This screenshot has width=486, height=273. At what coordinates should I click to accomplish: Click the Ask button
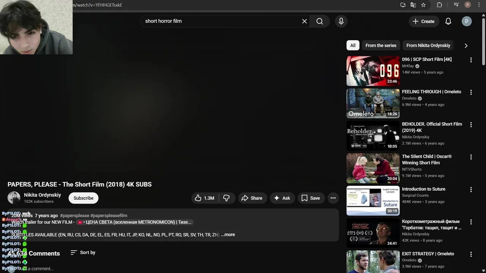point(282,198)
